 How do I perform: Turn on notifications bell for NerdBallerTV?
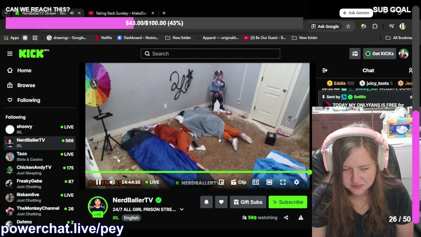tap(207, 202)
